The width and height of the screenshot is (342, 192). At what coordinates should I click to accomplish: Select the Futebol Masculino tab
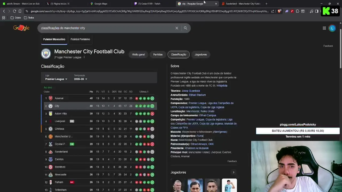click(54, 39)
